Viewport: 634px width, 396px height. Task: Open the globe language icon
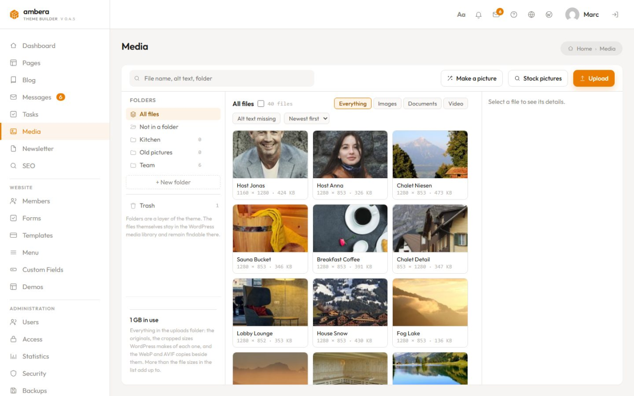(x=531, y=15)
